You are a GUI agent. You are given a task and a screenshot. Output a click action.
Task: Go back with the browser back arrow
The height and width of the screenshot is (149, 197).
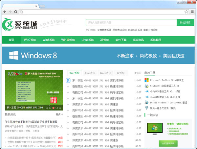5,12
